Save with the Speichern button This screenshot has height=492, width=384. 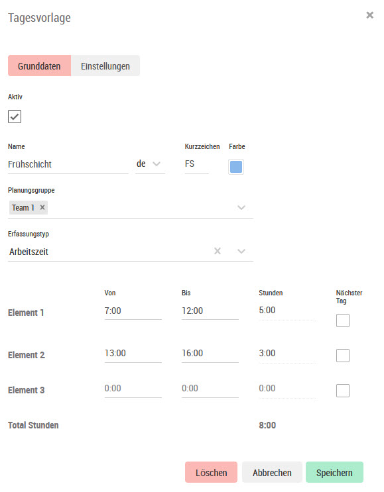tap(334, 472)
